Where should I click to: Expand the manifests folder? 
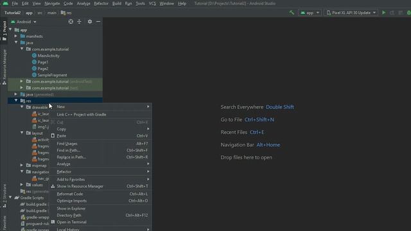click(x=16, y=36)
